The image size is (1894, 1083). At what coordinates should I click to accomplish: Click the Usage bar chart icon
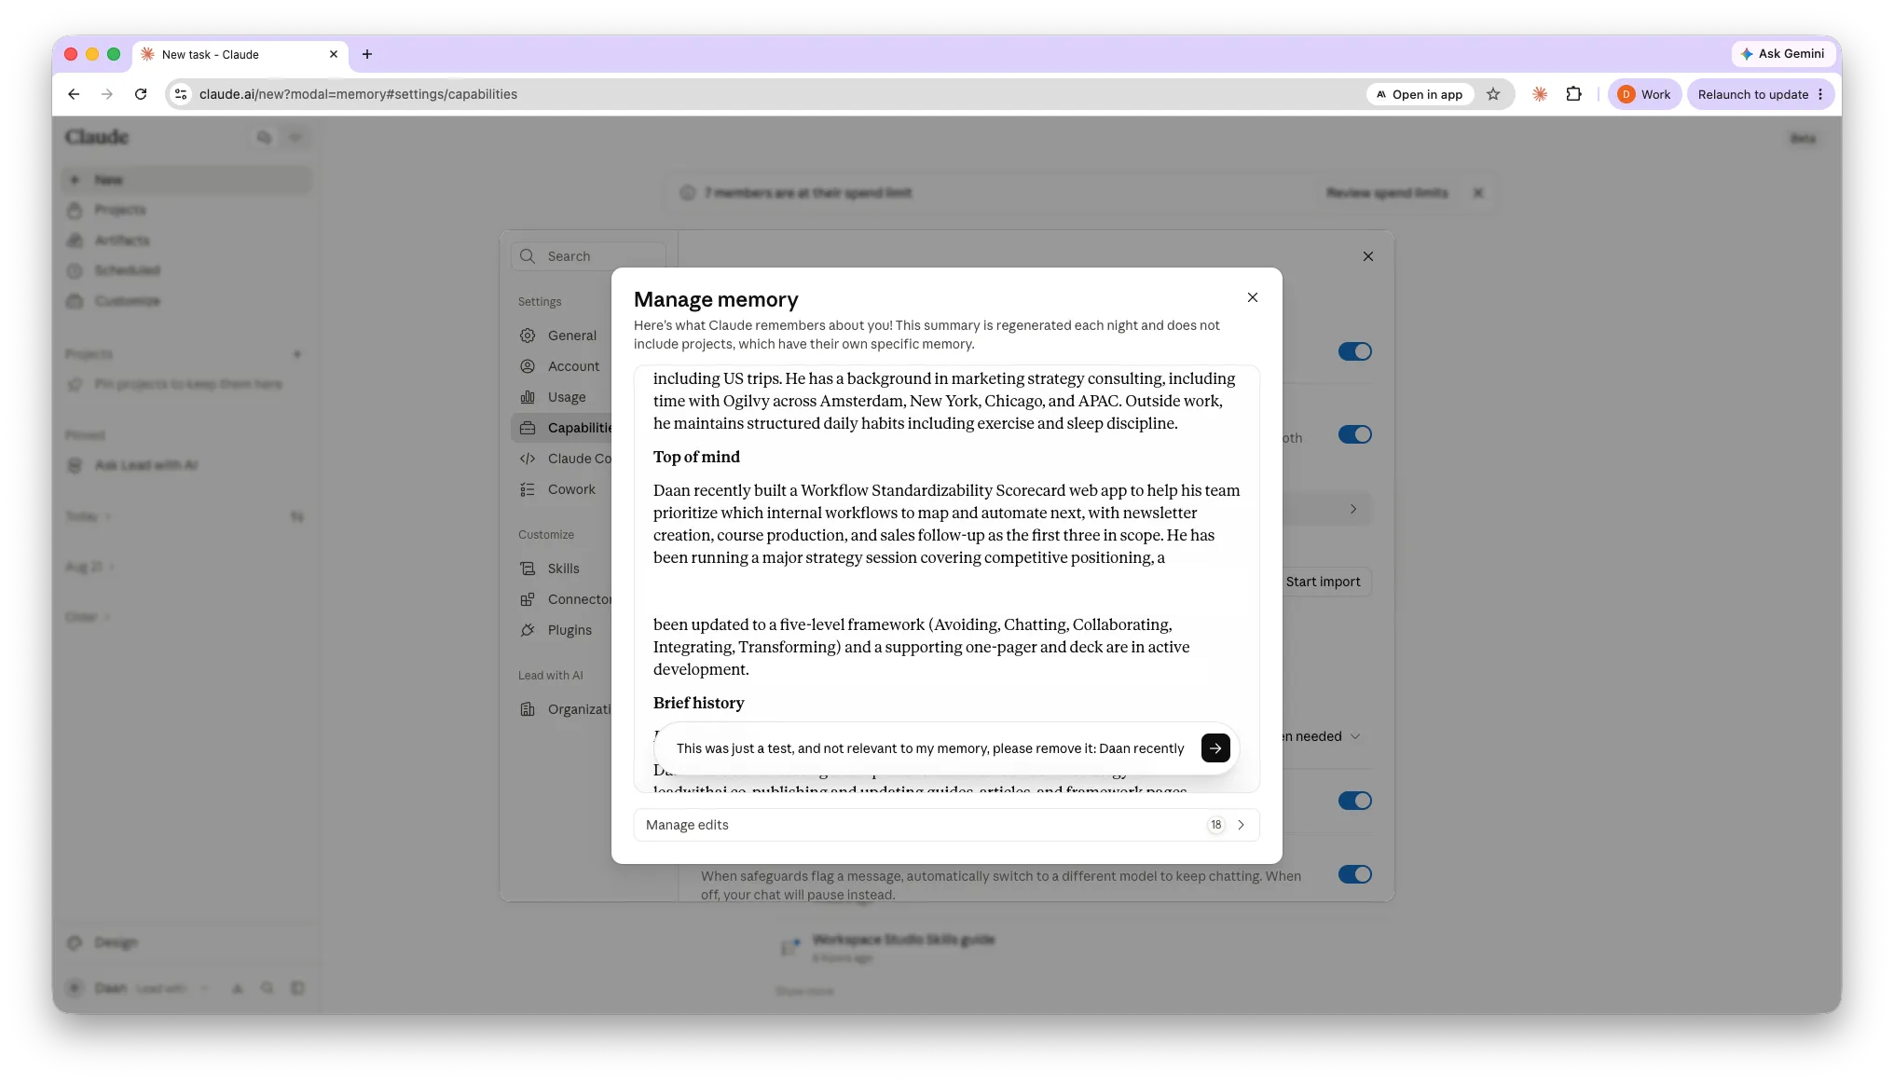(x=528, y=397)
